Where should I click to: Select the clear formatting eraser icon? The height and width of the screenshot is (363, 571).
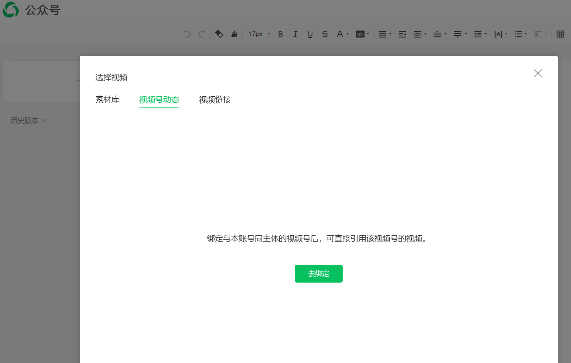(219, 34)
